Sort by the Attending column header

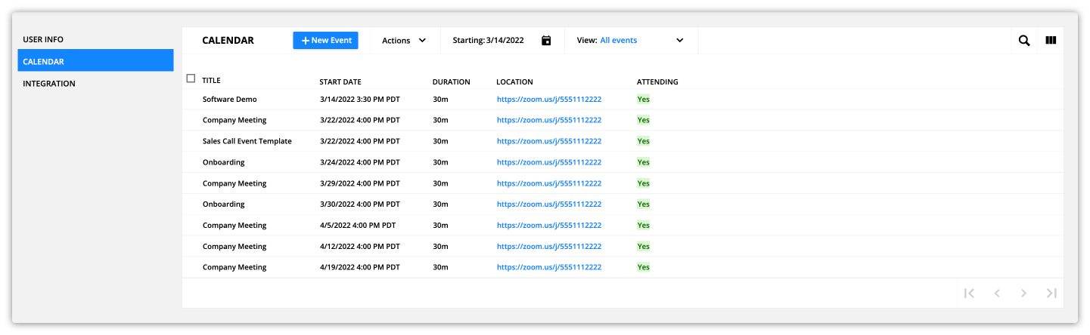click(657, 82)
